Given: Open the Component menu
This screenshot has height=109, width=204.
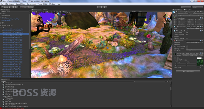Looking at the screenshot, I should click(x=31, y=4).
